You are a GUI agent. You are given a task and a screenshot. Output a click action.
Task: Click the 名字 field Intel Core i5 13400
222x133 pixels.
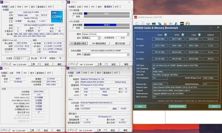31,12
